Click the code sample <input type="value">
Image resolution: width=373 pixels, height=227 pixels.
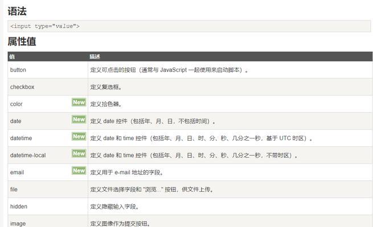click(45, 26)
